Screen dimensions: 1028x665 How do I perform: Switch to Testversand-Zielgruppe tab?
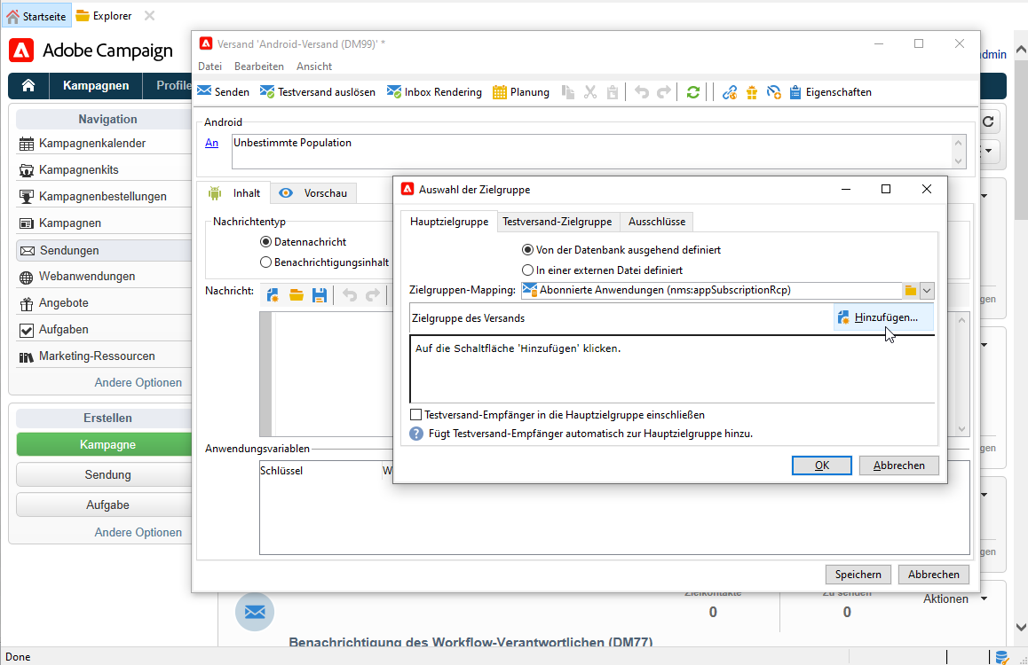[557, 222]
